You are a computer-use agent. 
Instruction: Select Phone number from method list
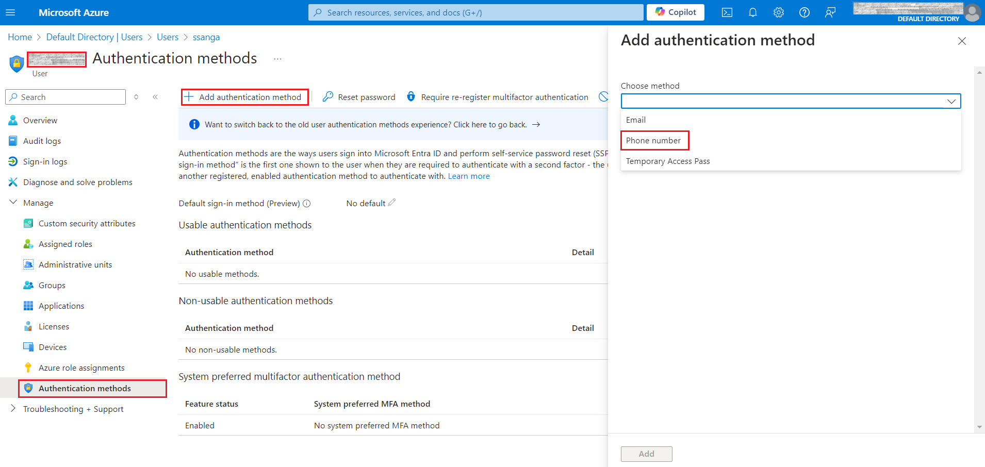pyautogui.click(x=791, y=140)
